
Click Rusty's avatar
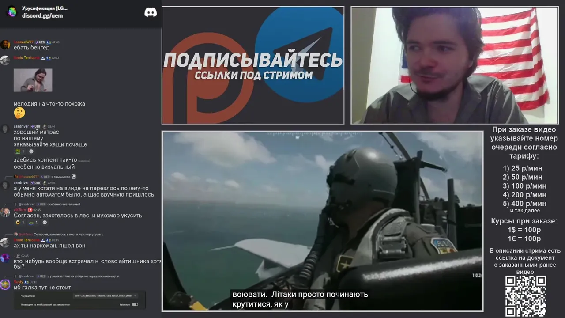click(x=5, y=284)
